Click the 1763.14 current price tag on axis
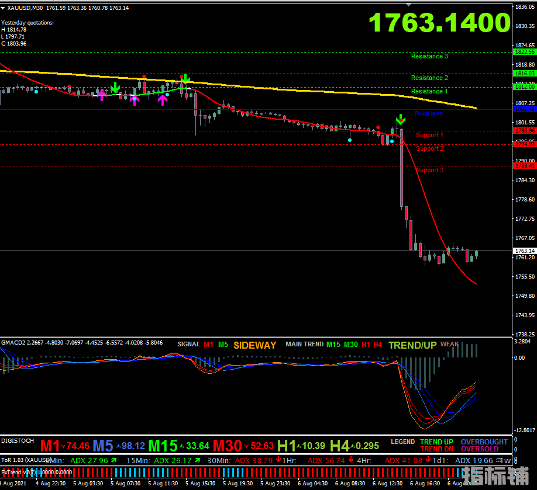The height and width of the screenshot is (490, 537). [524, 251]
